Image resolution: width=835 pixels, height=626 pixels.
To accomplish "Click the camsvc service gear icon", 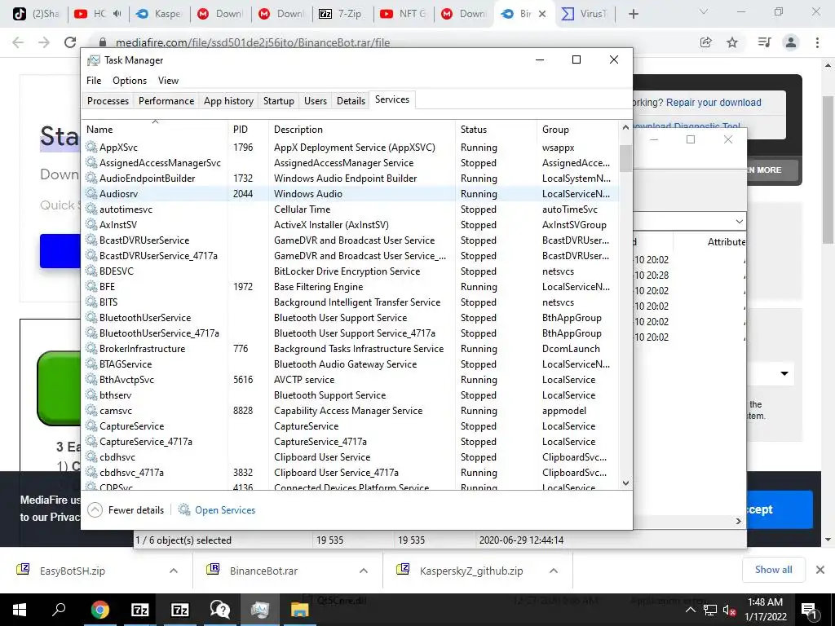I will pos(91,411).
